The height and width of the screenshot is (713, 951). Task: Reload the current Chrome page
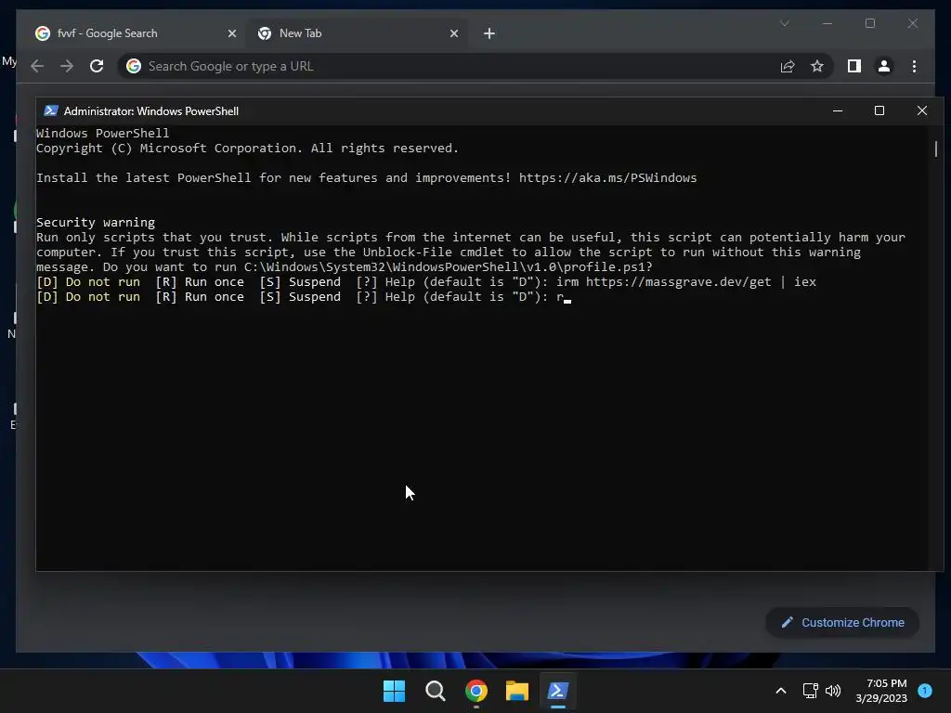(x=97, y=66)
